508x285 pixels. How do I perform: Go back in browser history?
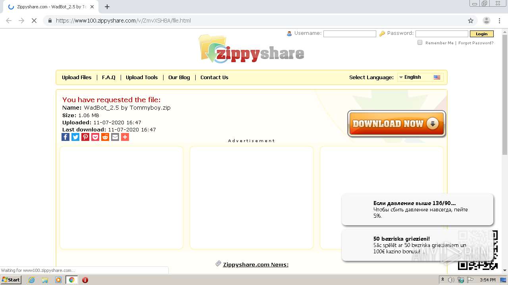point(9,21)
